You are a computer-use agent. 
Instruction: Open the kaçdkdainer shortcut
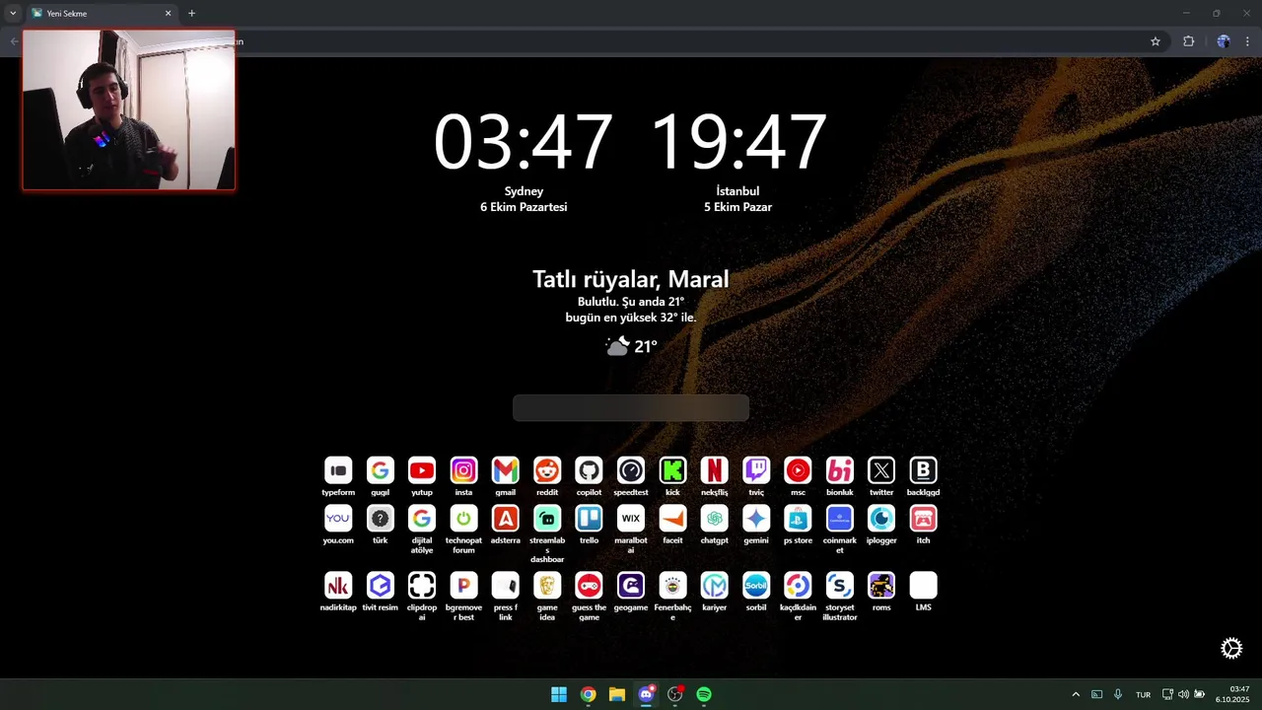(798, 585)
